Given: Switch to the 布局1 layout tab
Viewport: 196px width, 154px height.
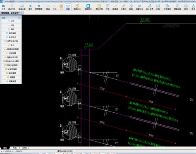Looking at the screenshot, I should pyautogui.click(x=15, y=148).
